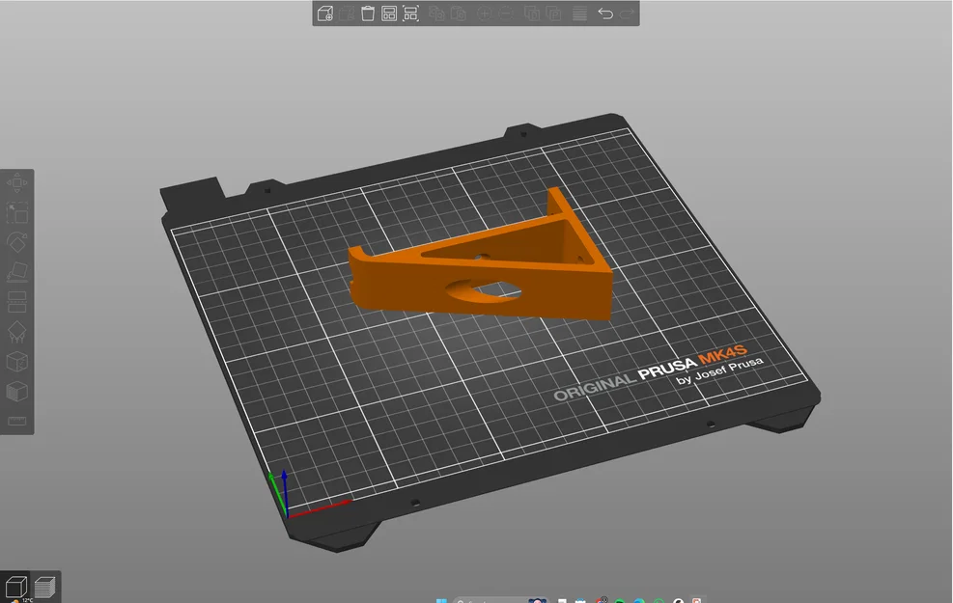Arrange objects on the build plate
Viewport: 953px width, 603px height.
click(388, 14)
